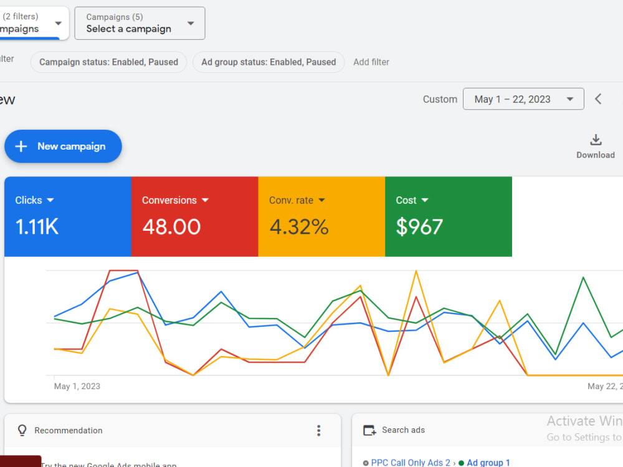The height and width of the screenshot is (467, 623).
Task: Select the green Cost $967 scorecard
Action: [449, 217]
